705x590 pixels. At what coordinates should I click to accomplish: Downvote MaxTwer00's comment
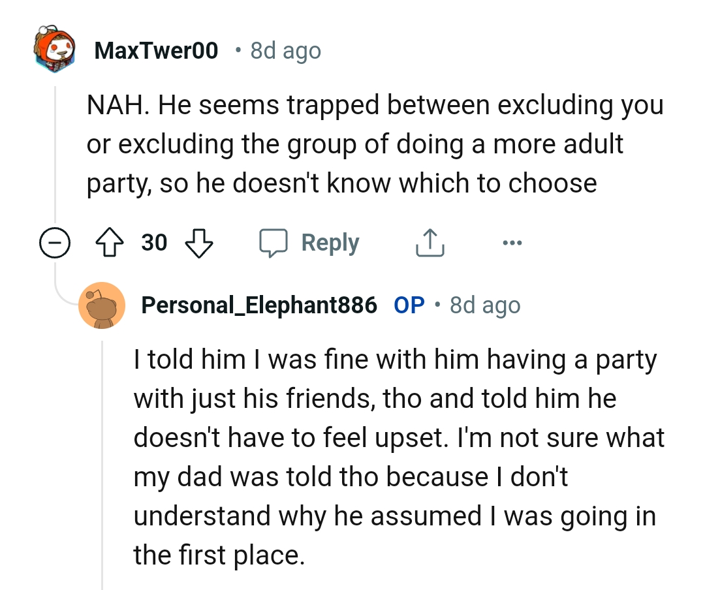pyautogui.click(x=200, y=243)
